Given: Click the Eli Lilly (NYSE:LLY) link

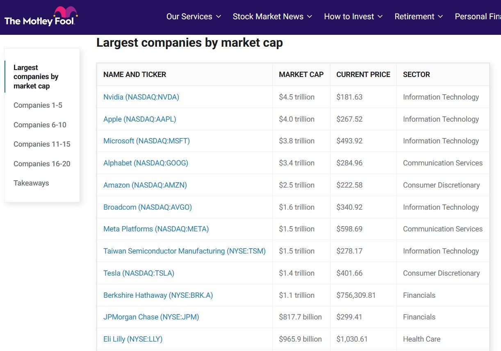Looking at the screenshot, I should (133, 339).
